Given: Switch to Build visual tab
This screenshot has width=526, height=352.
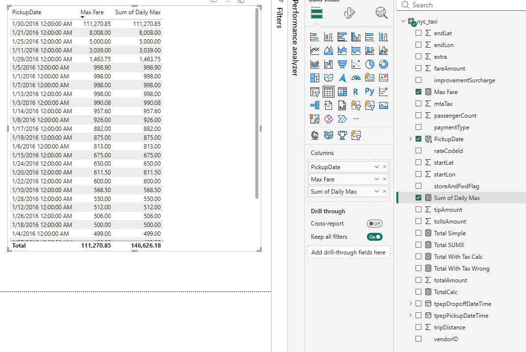Looking at the screenshot, I should coord(317,13).
